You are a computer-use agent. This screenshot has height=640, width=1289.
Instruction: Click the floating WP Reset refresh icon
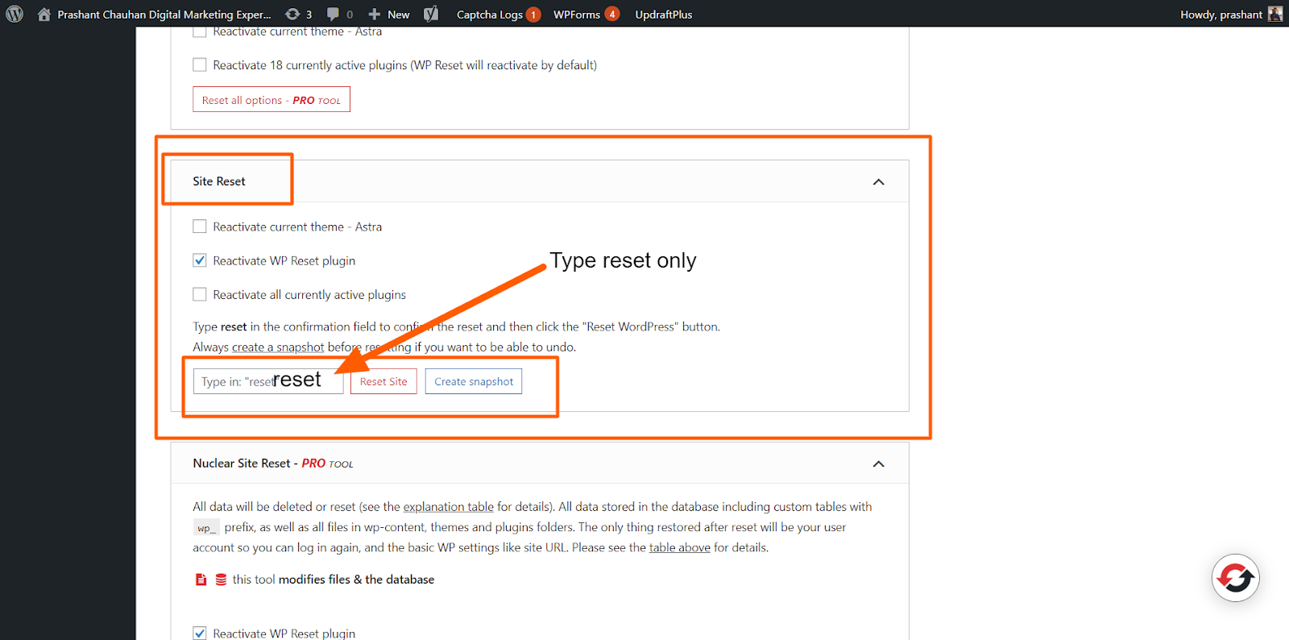[1236, 577]
